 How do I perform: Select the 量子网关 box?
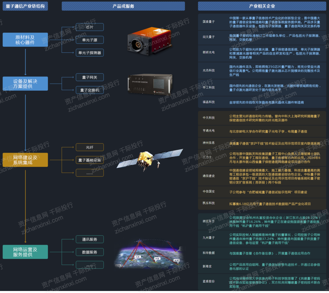coord(90,77)
